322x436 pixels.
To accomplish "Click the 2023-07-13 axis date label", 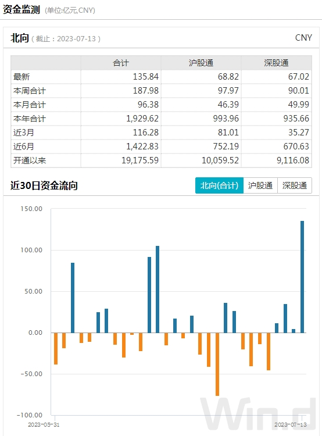I will pos(291,424).
